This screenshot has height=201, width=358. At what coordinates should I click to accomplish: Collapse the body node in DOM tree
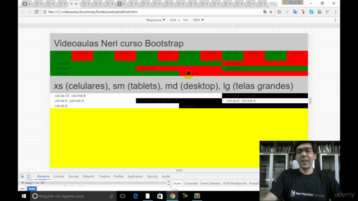[x=22, y=183]
